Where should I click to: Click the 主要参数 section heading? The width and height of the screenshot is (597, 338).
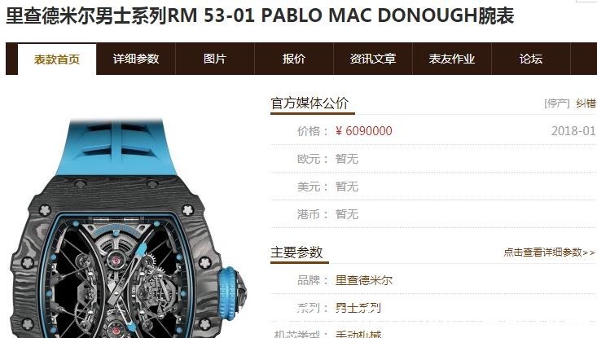pos(296,252)
